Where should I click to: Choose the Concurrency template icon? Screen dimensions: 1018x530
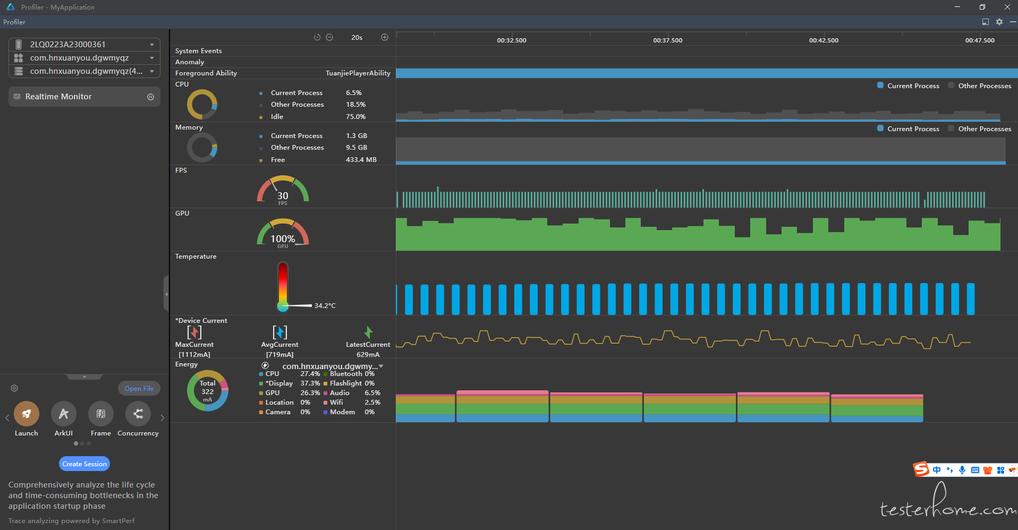pos(138,414)
